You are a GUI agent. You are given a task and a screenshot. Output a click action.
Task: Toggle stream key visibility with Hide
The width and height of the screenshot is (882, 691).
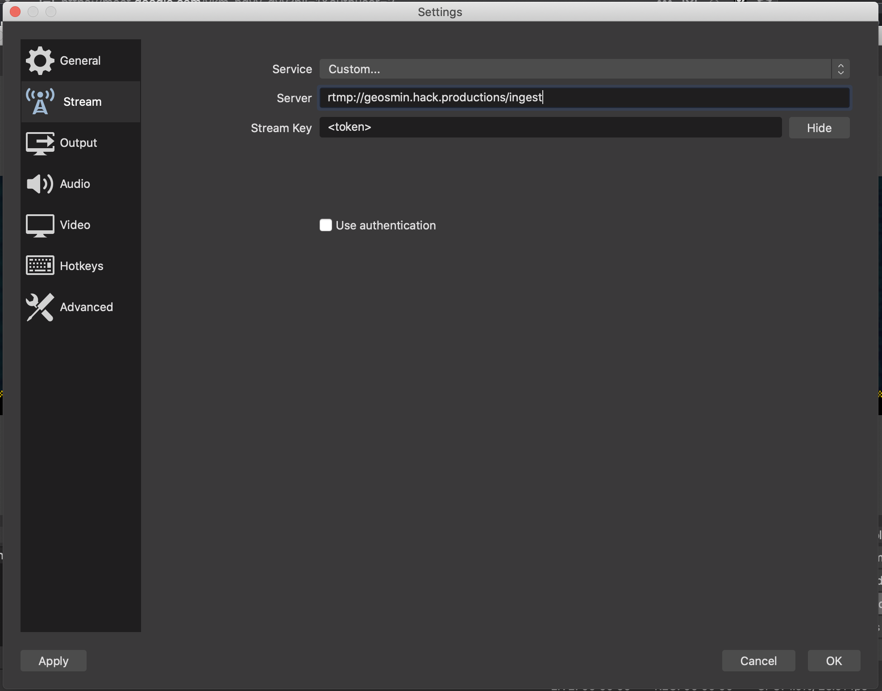pyautogui.click(x=819, y=127)
